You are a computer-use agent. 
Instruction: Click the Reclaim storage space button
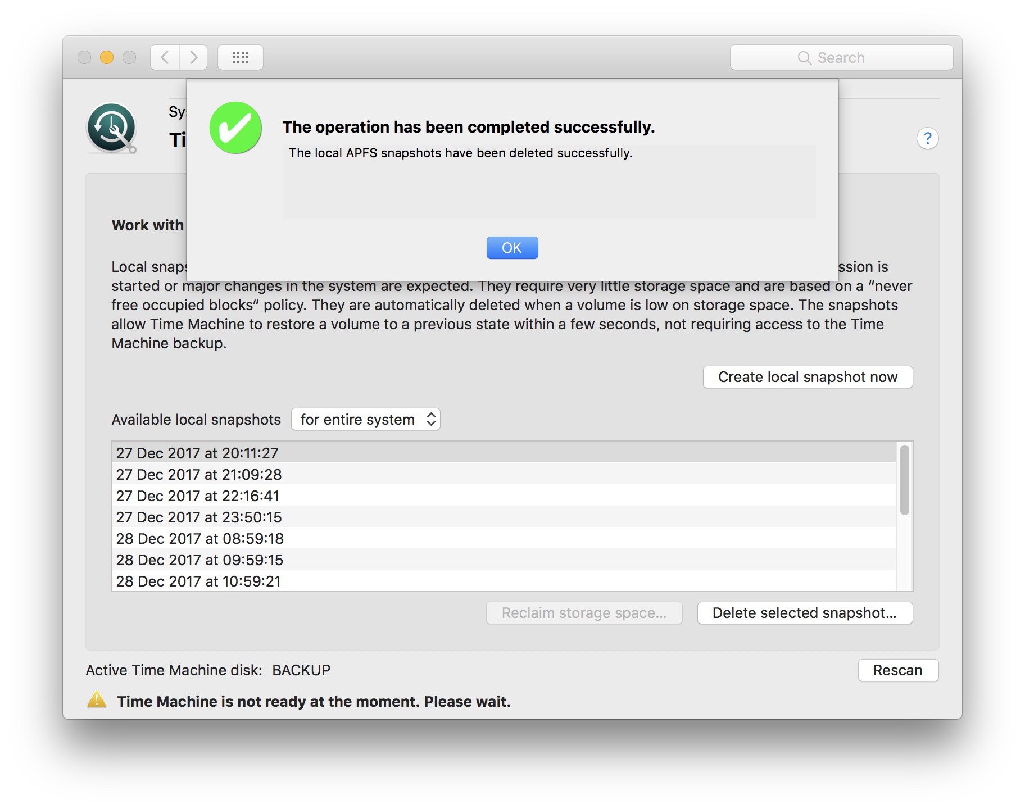click(584, 613)
